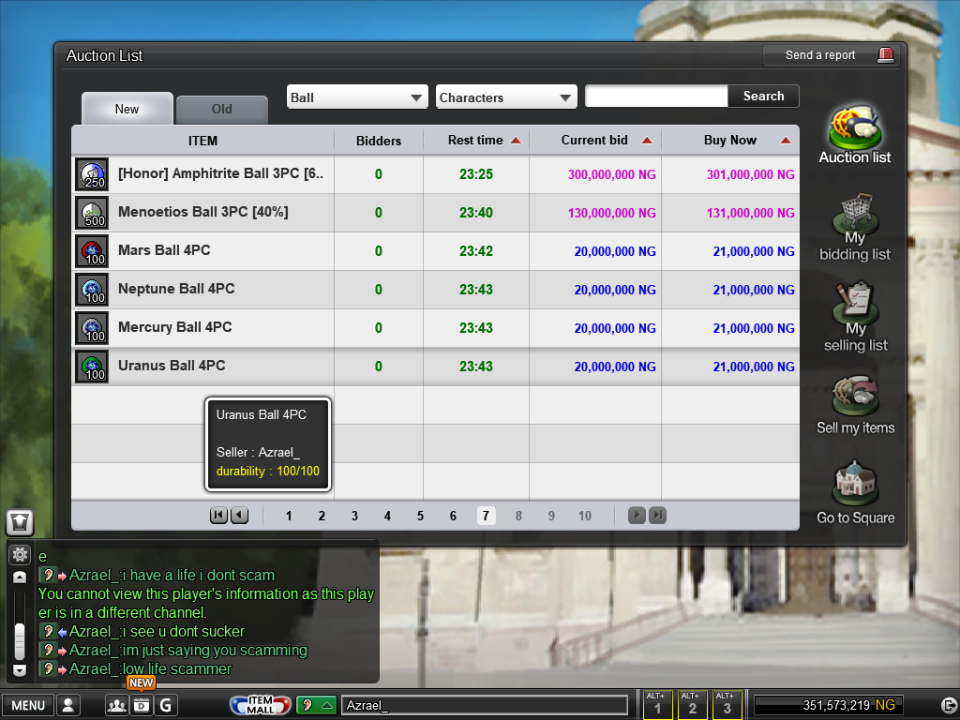This screenshot has height=720, width=960.
Task: Click the Send a report button
Action: point(831,55)
